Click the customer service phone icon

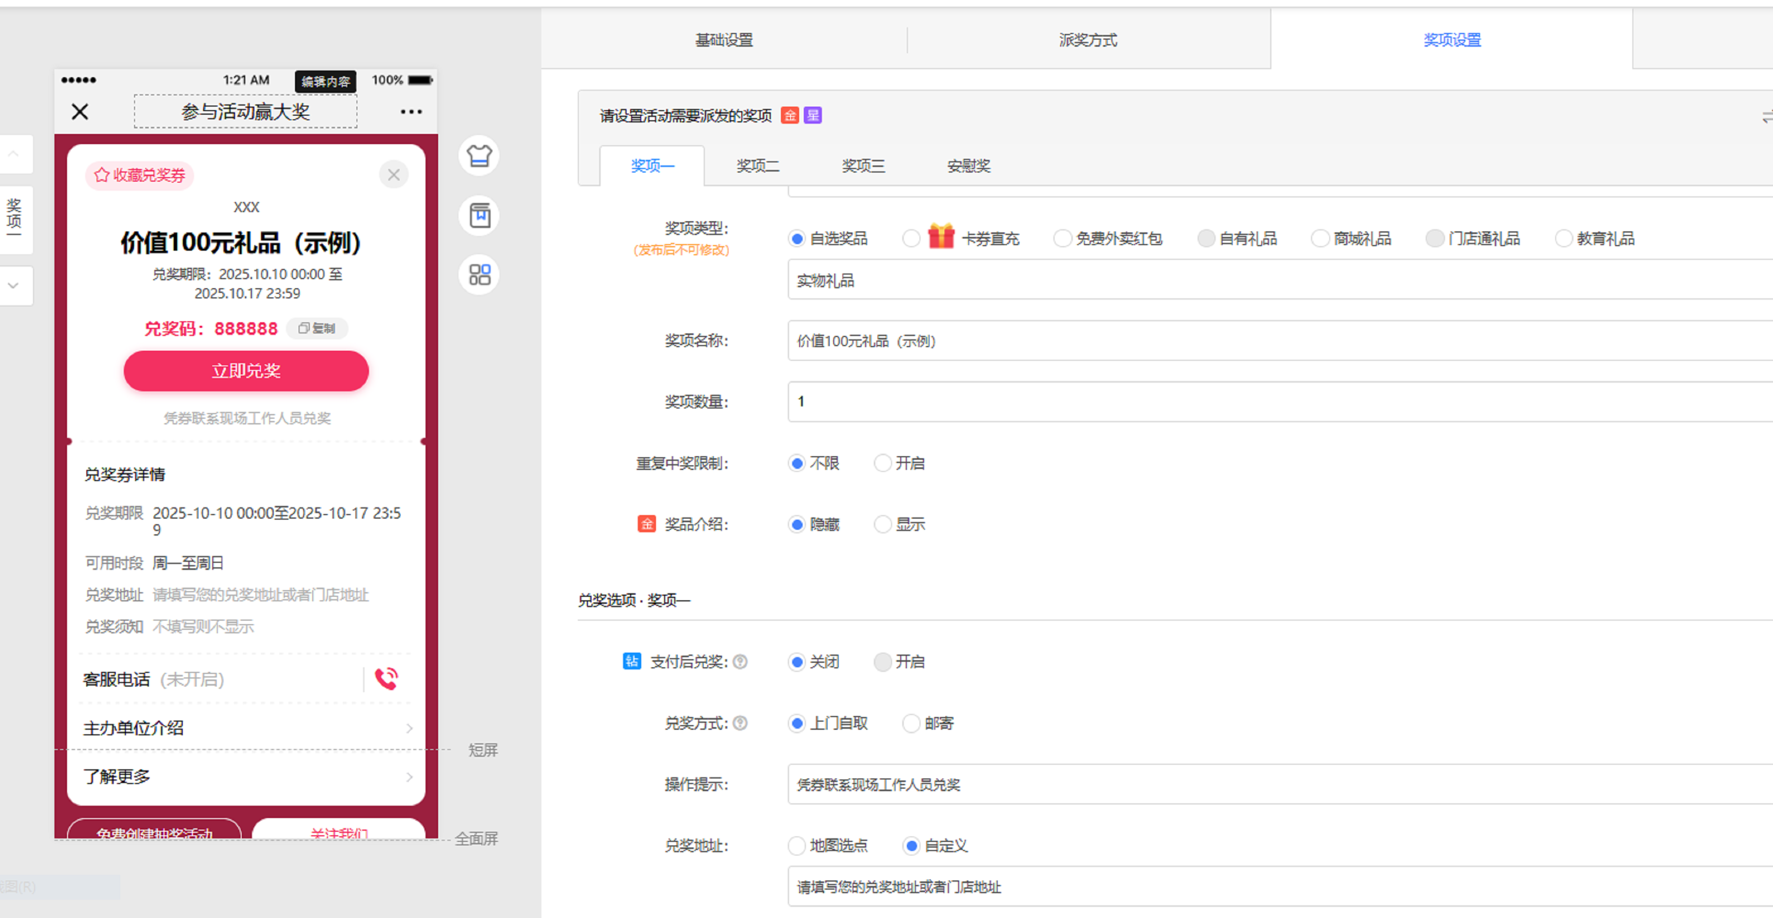coord(386,678)
